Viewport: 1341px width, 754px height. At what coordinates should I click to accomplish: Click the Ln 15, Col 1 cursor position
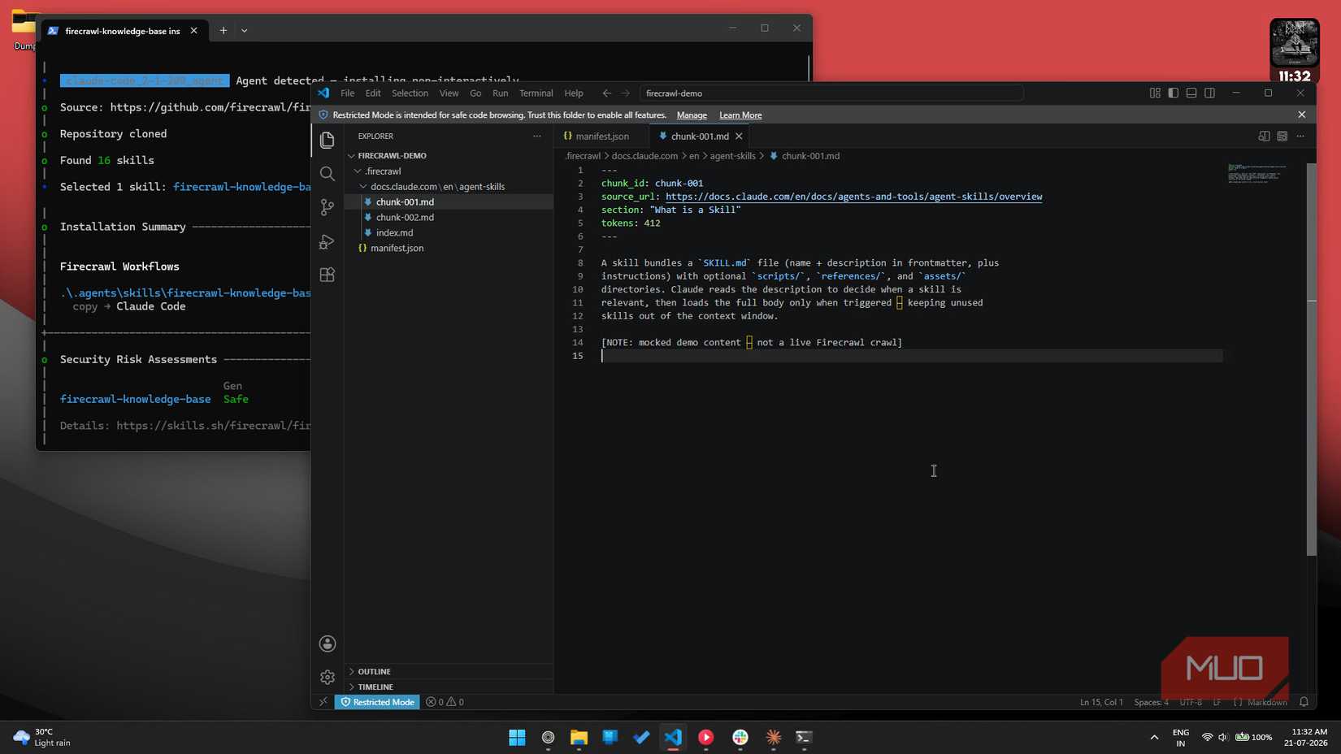point(1101,702)
